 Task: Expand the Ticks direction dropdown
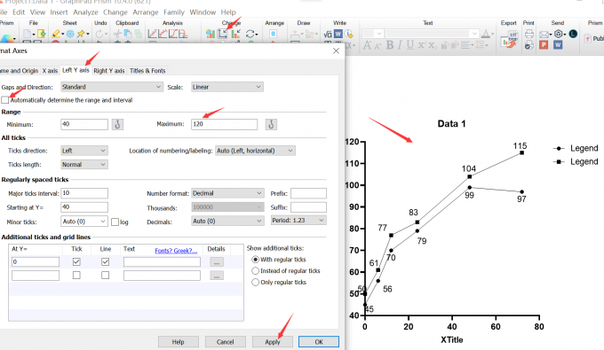(84, 151)
